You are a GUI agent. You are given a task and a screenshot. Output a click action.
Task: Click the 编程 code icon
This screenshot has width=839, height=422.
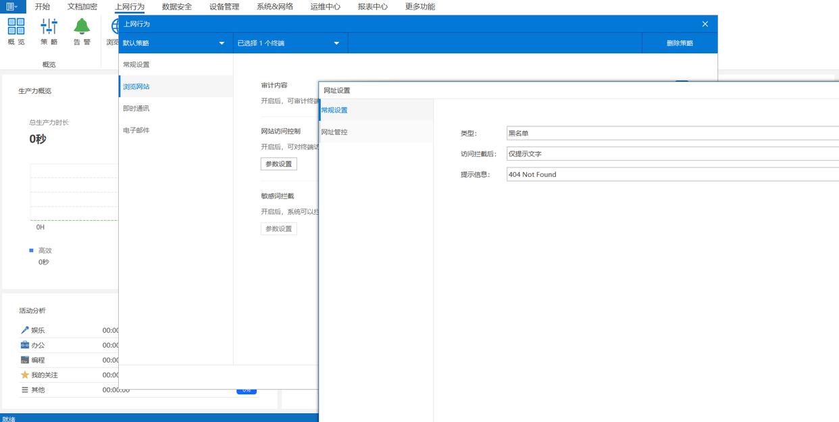point(25,360)
